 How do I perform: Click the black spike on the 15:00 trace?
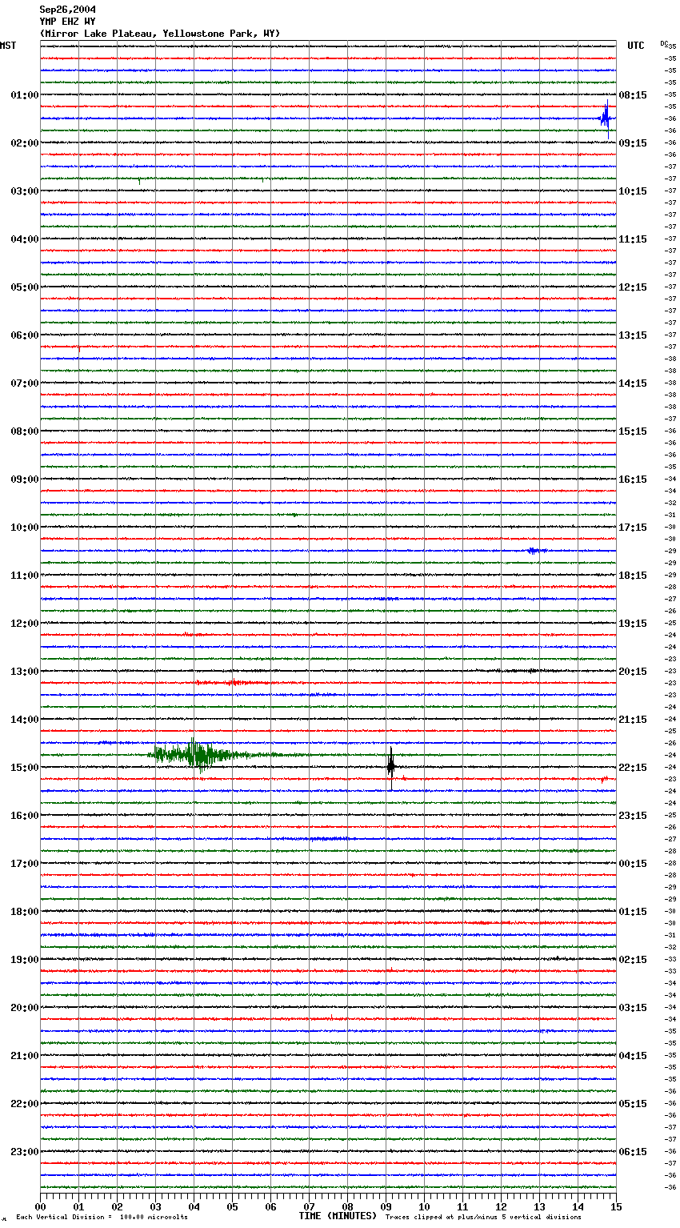pos(390,767)
